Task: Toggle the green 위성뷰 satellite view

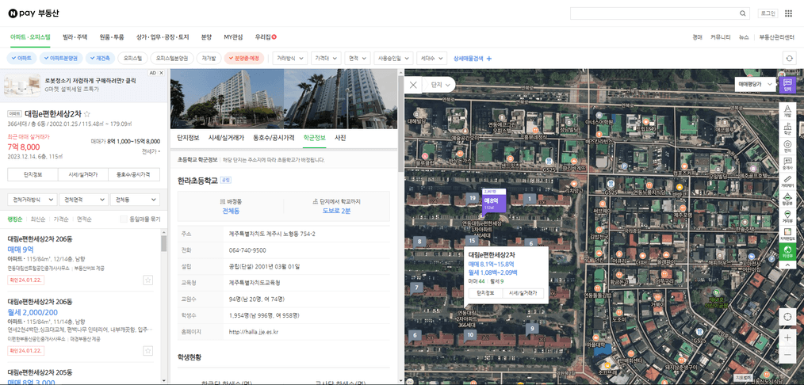Action: point(787,251)
